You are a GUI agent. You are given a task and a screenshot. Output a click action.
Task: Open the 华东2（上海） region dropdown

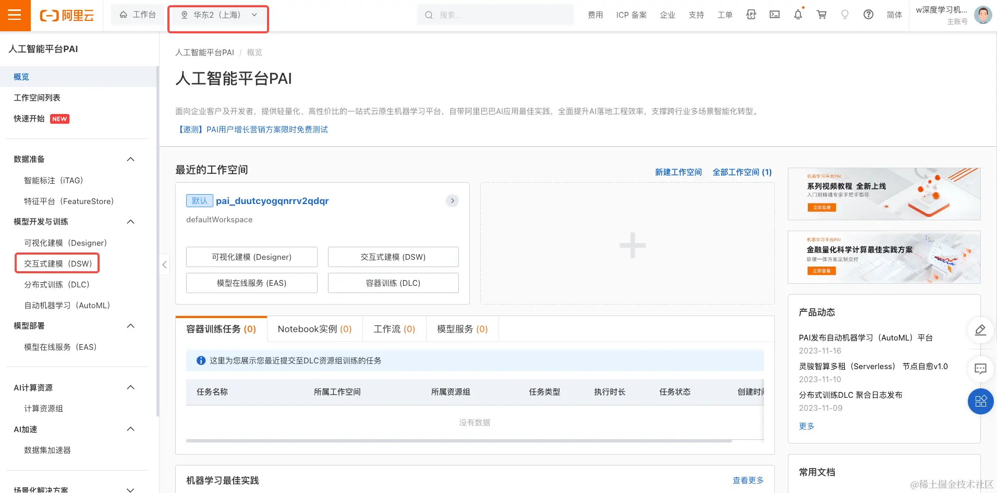pyautogui.click(x=218, y=15)
